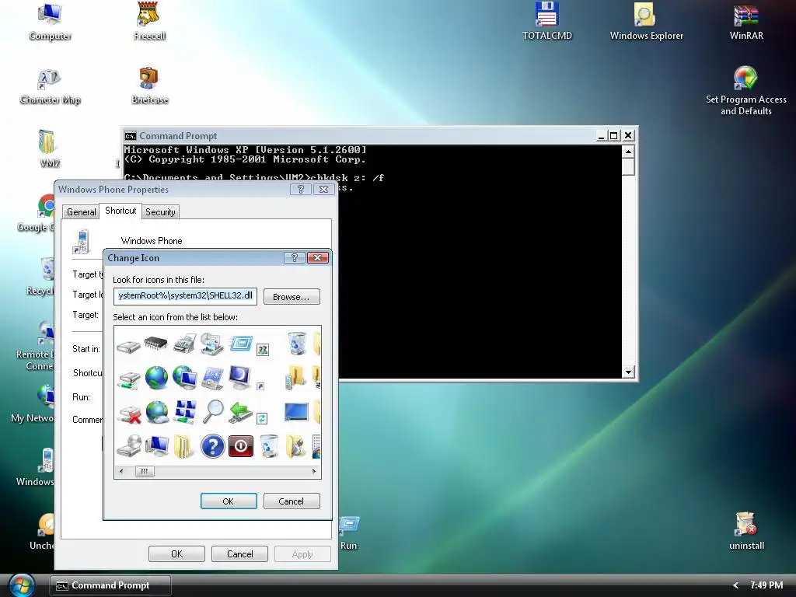
Task: Click Command Prompt scroll down arrow
Action: [x=628, y=372]
